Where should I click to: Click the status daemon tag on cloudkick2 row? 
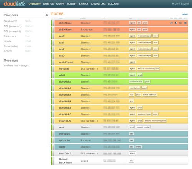149,94
